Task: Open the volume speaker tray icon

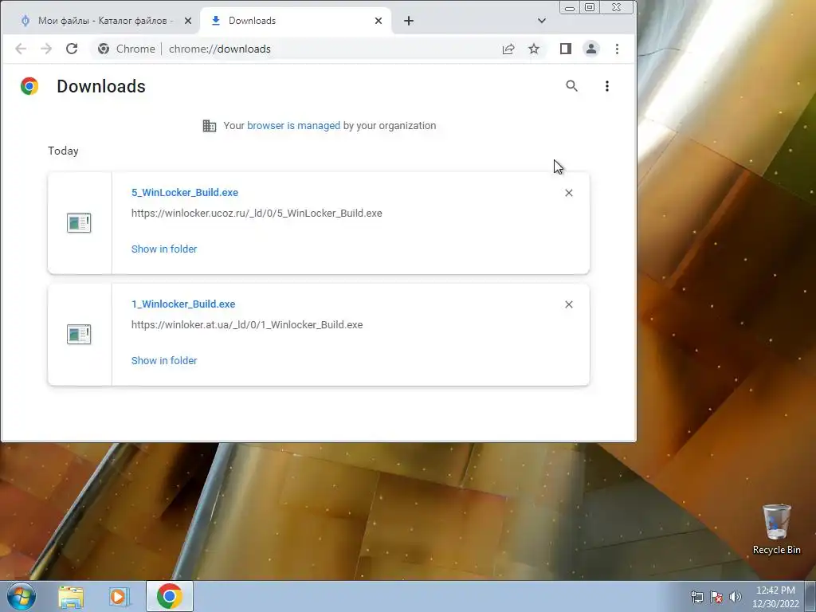Action: (x=736, y=597)
